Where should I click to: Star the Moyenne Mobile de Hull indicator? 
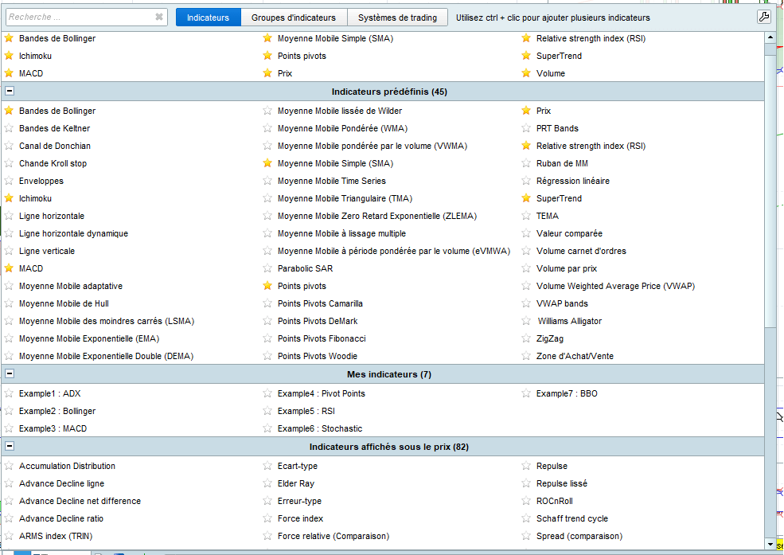[x=9, y=303]
